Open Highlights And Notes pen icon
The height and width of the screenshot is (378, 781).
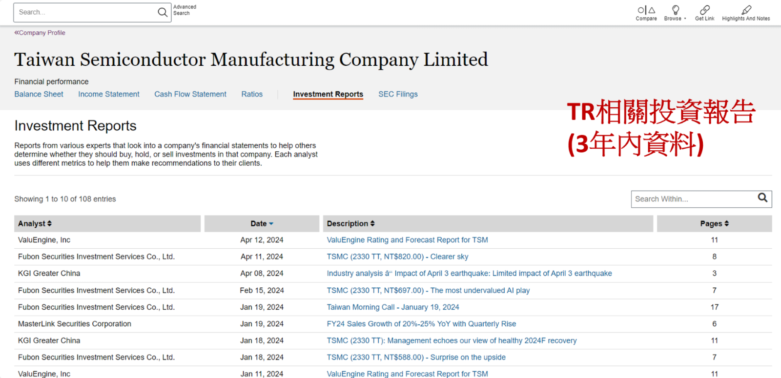click(x=746, y=10)
